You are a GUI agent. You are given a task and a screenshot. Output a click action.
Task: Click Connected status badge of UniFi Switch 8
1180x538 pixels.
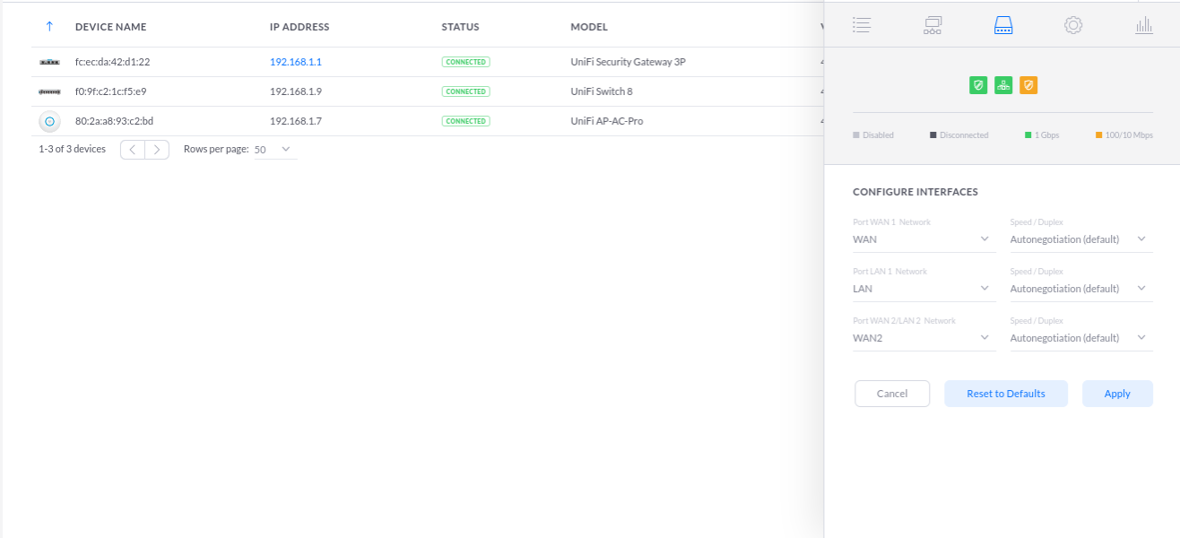466,91
